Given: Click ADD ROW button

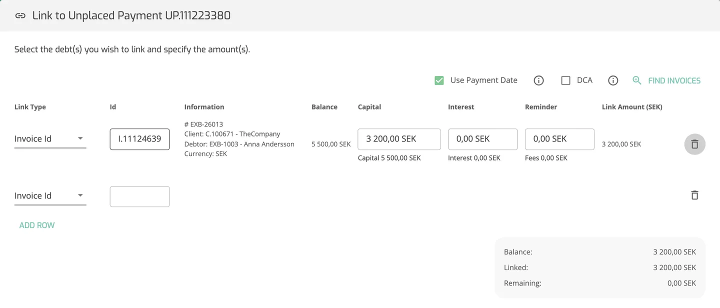Looking at the screenshot, I should coord(37,225).
